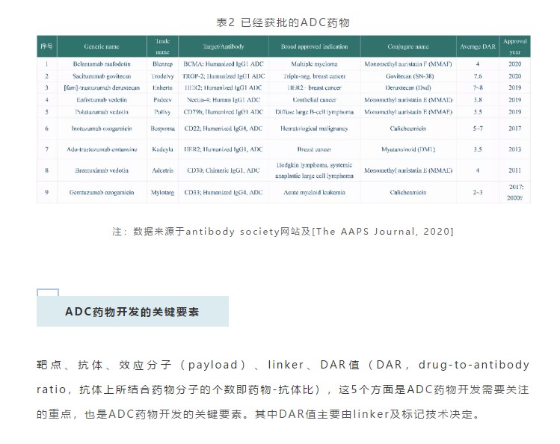The width and height of the screenshot is (560, 444).
Task: Click the 'HER2+ breast cancer' indication
Action: 314,87
